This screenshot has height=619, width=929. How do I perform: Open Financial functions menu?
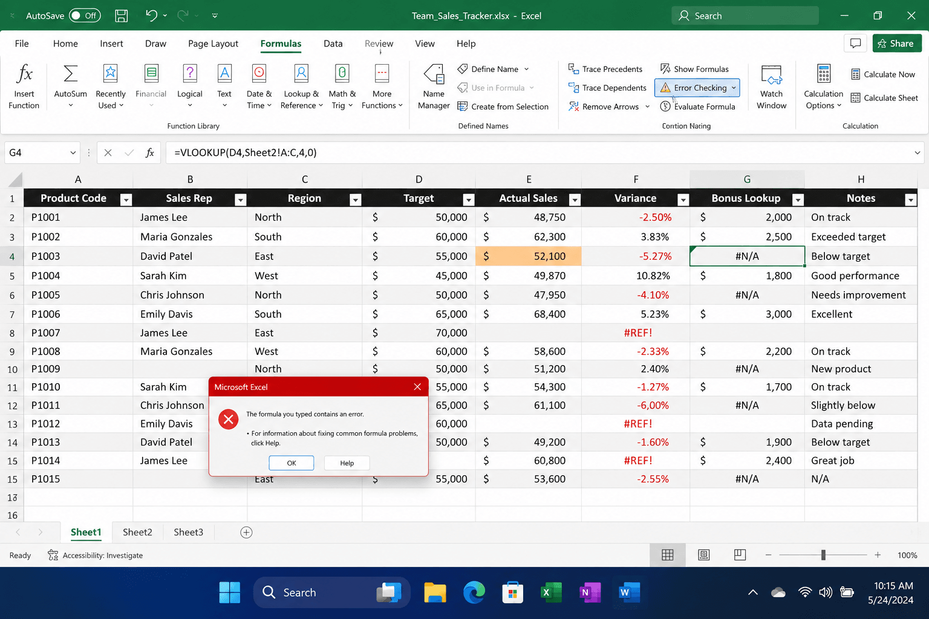(151, 86)
